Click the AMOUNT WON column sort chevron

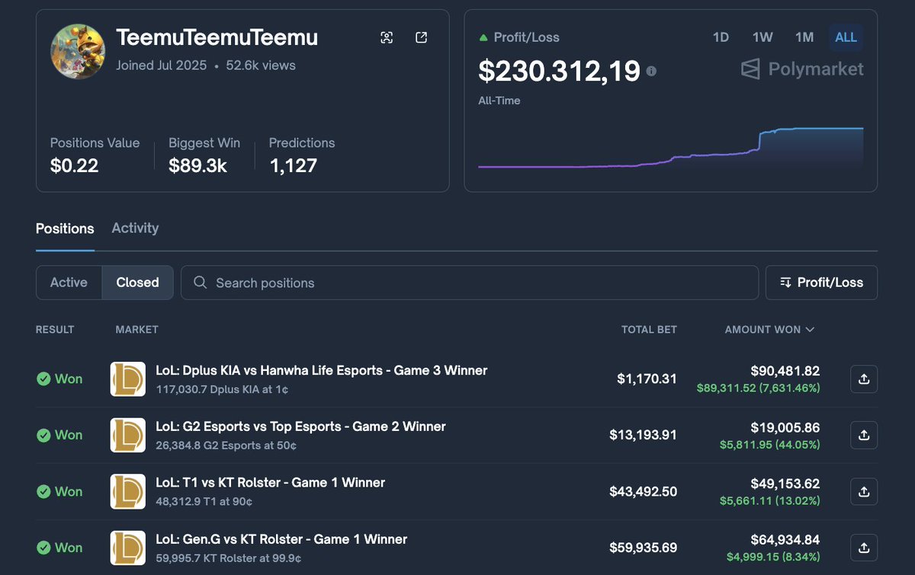(810, 330)
